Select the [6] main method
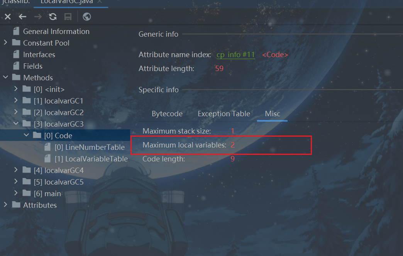The height and width of the screenshot is (256, 403). 47,193
